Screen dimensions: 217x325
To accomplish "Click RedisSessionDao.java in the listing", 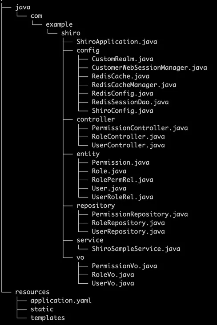I will pyautogui.click(x=130, y=102).
